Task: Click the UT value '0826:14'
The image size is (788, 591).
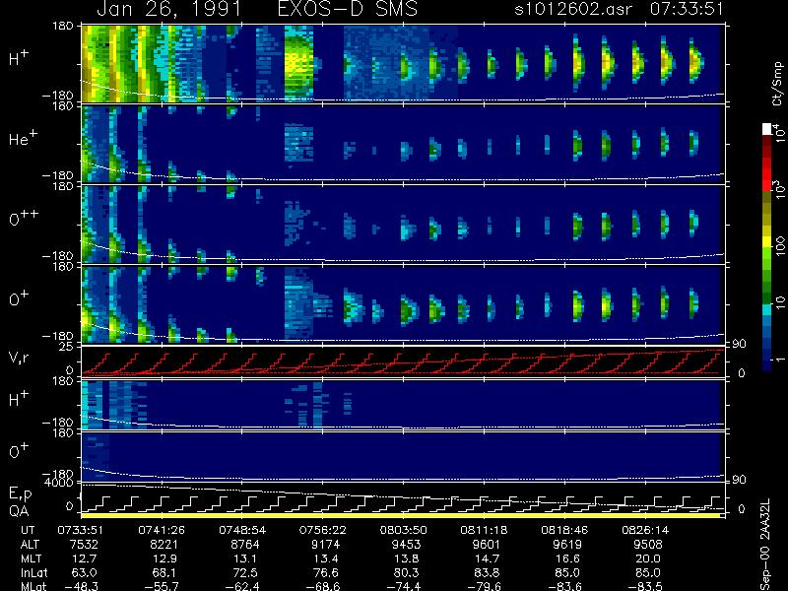Action: [x=645, y=530]
